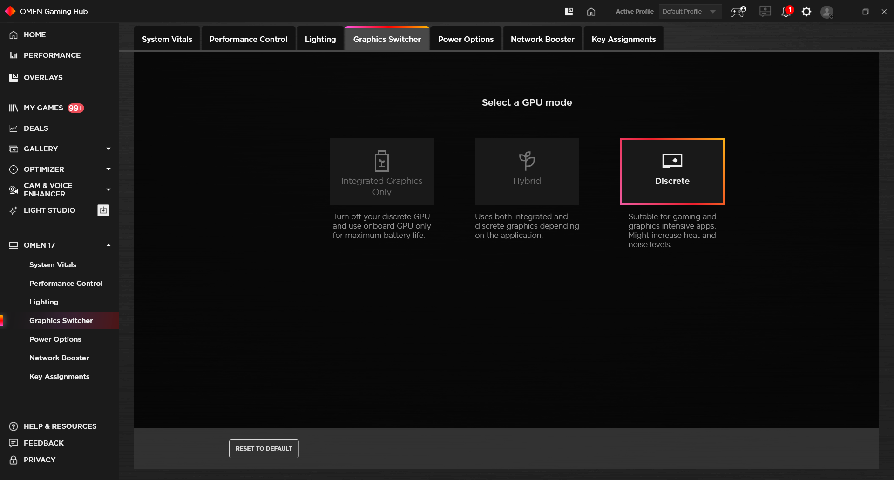
Task: Click the MY GAMES 99+ badge
Action: pos(76,108)
